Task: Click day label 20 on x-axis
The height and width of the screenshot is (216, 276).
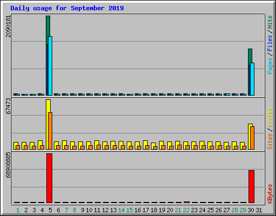Action: [170, 210]
